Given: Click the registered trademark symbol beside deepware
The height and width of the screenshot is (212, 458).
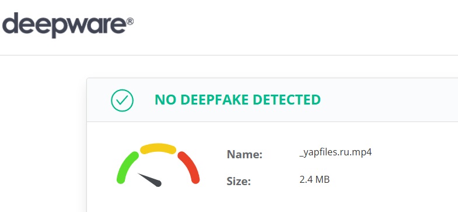Looking at the screenshot, I should point(130,22).
